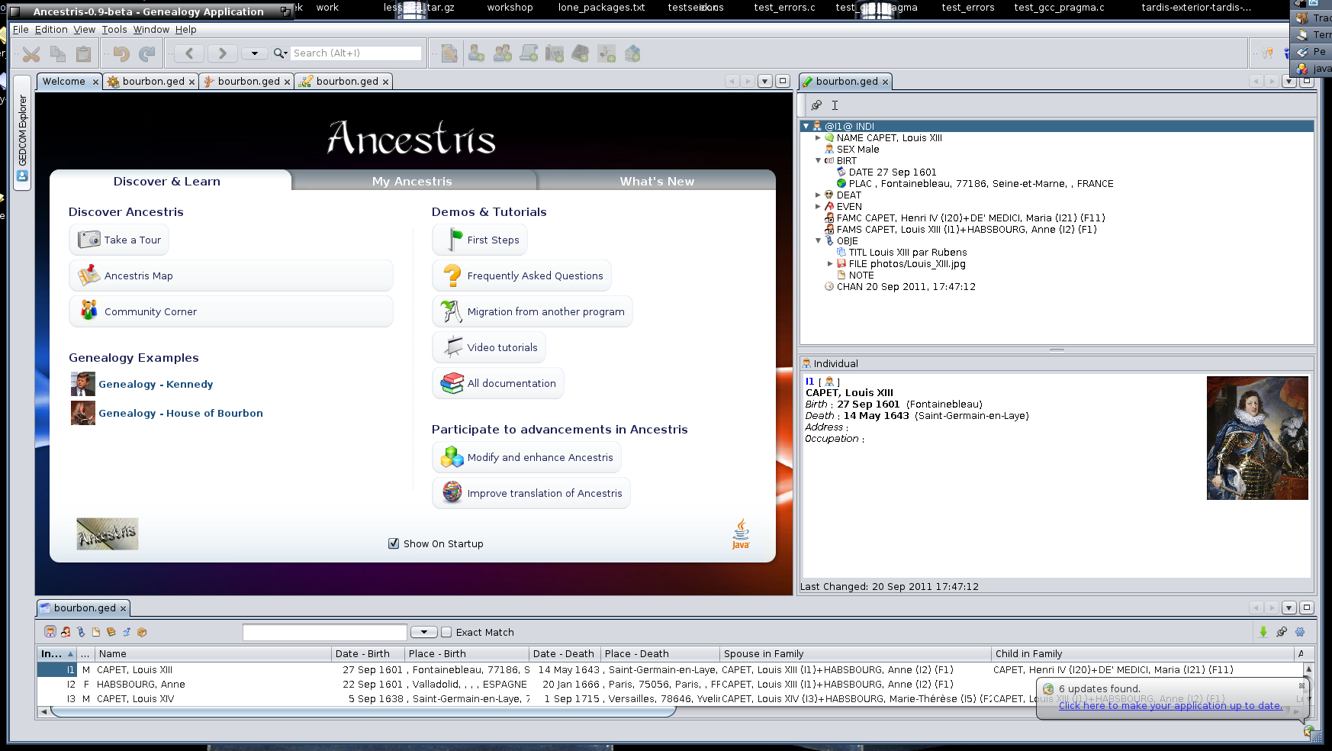Open the navigation history dropdown arrow

(255, 53)
